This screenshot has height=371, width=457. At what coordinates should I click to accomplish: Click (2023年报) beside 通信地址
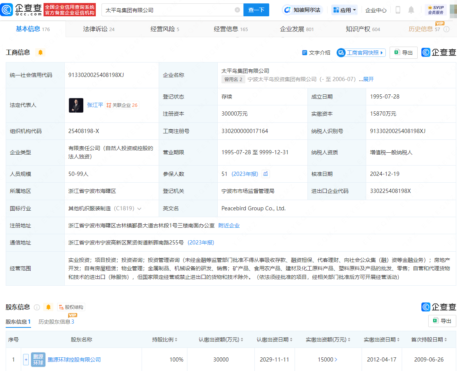pos(201,243)
